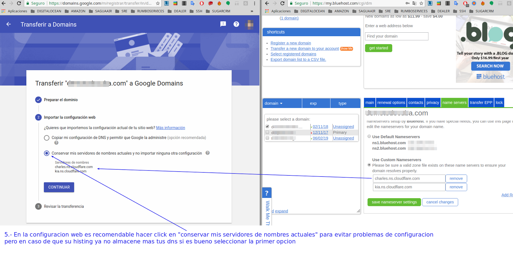Open the account avatar in Google Domains header

pyautogui.click(x=249, y=24)
